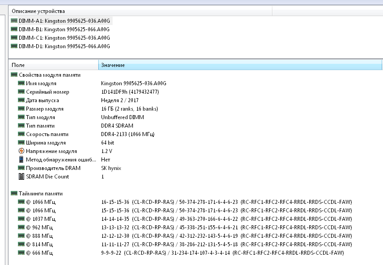This screenshot has width=383, height=265.
Task: Click 'Тайминги памяти' group label
Action: [41, 194]
